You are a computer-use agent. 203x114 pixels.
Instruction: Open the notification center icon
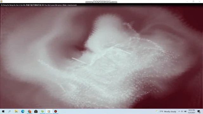point(199,111)
